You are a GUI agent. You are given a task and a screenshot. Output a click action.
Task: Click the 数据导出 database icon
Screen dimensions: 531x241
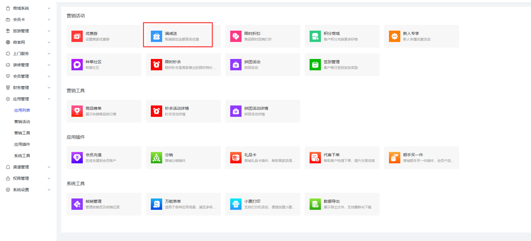[315, 204]
